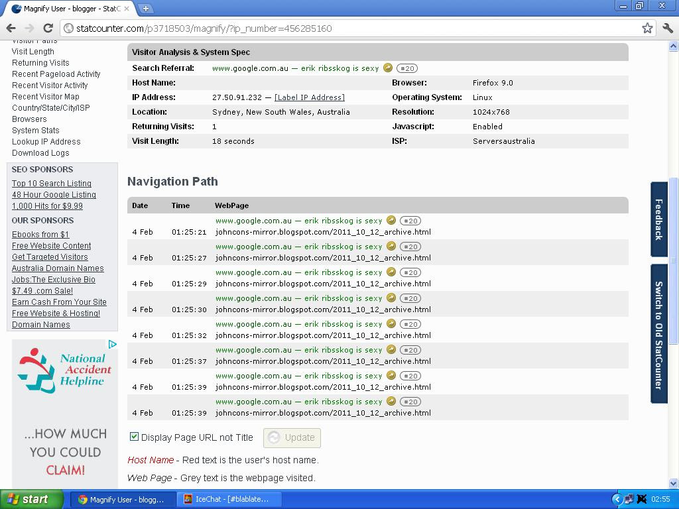Viewport: 679px width, 509px height.
Task: Click the #20 badge in the 01:25:32 row
Action: pos(410,324)
